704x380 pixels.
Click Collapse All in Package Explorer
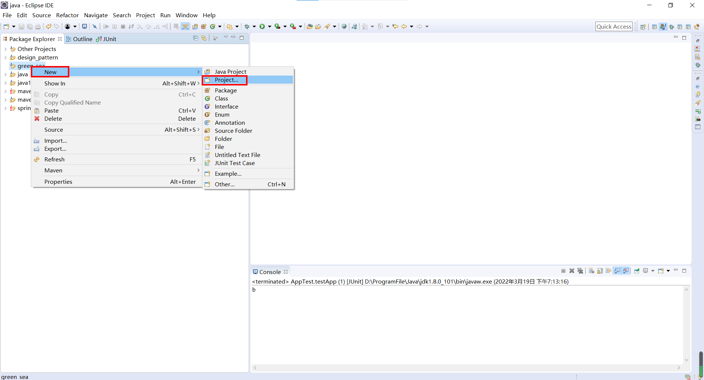[195, 38]
